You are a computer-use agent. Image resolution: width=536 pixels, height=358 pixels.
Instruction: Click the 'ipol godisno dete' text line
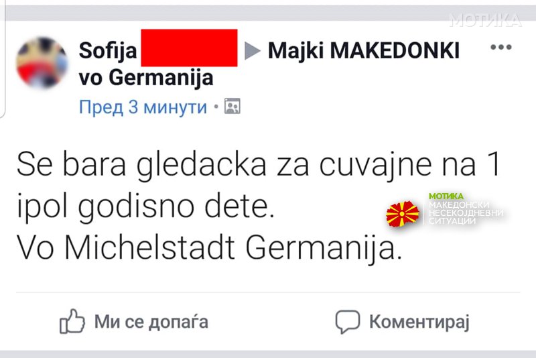pos(145,206)
